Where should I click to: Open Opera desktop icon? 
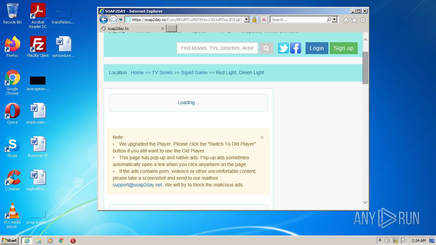(12, 114)
